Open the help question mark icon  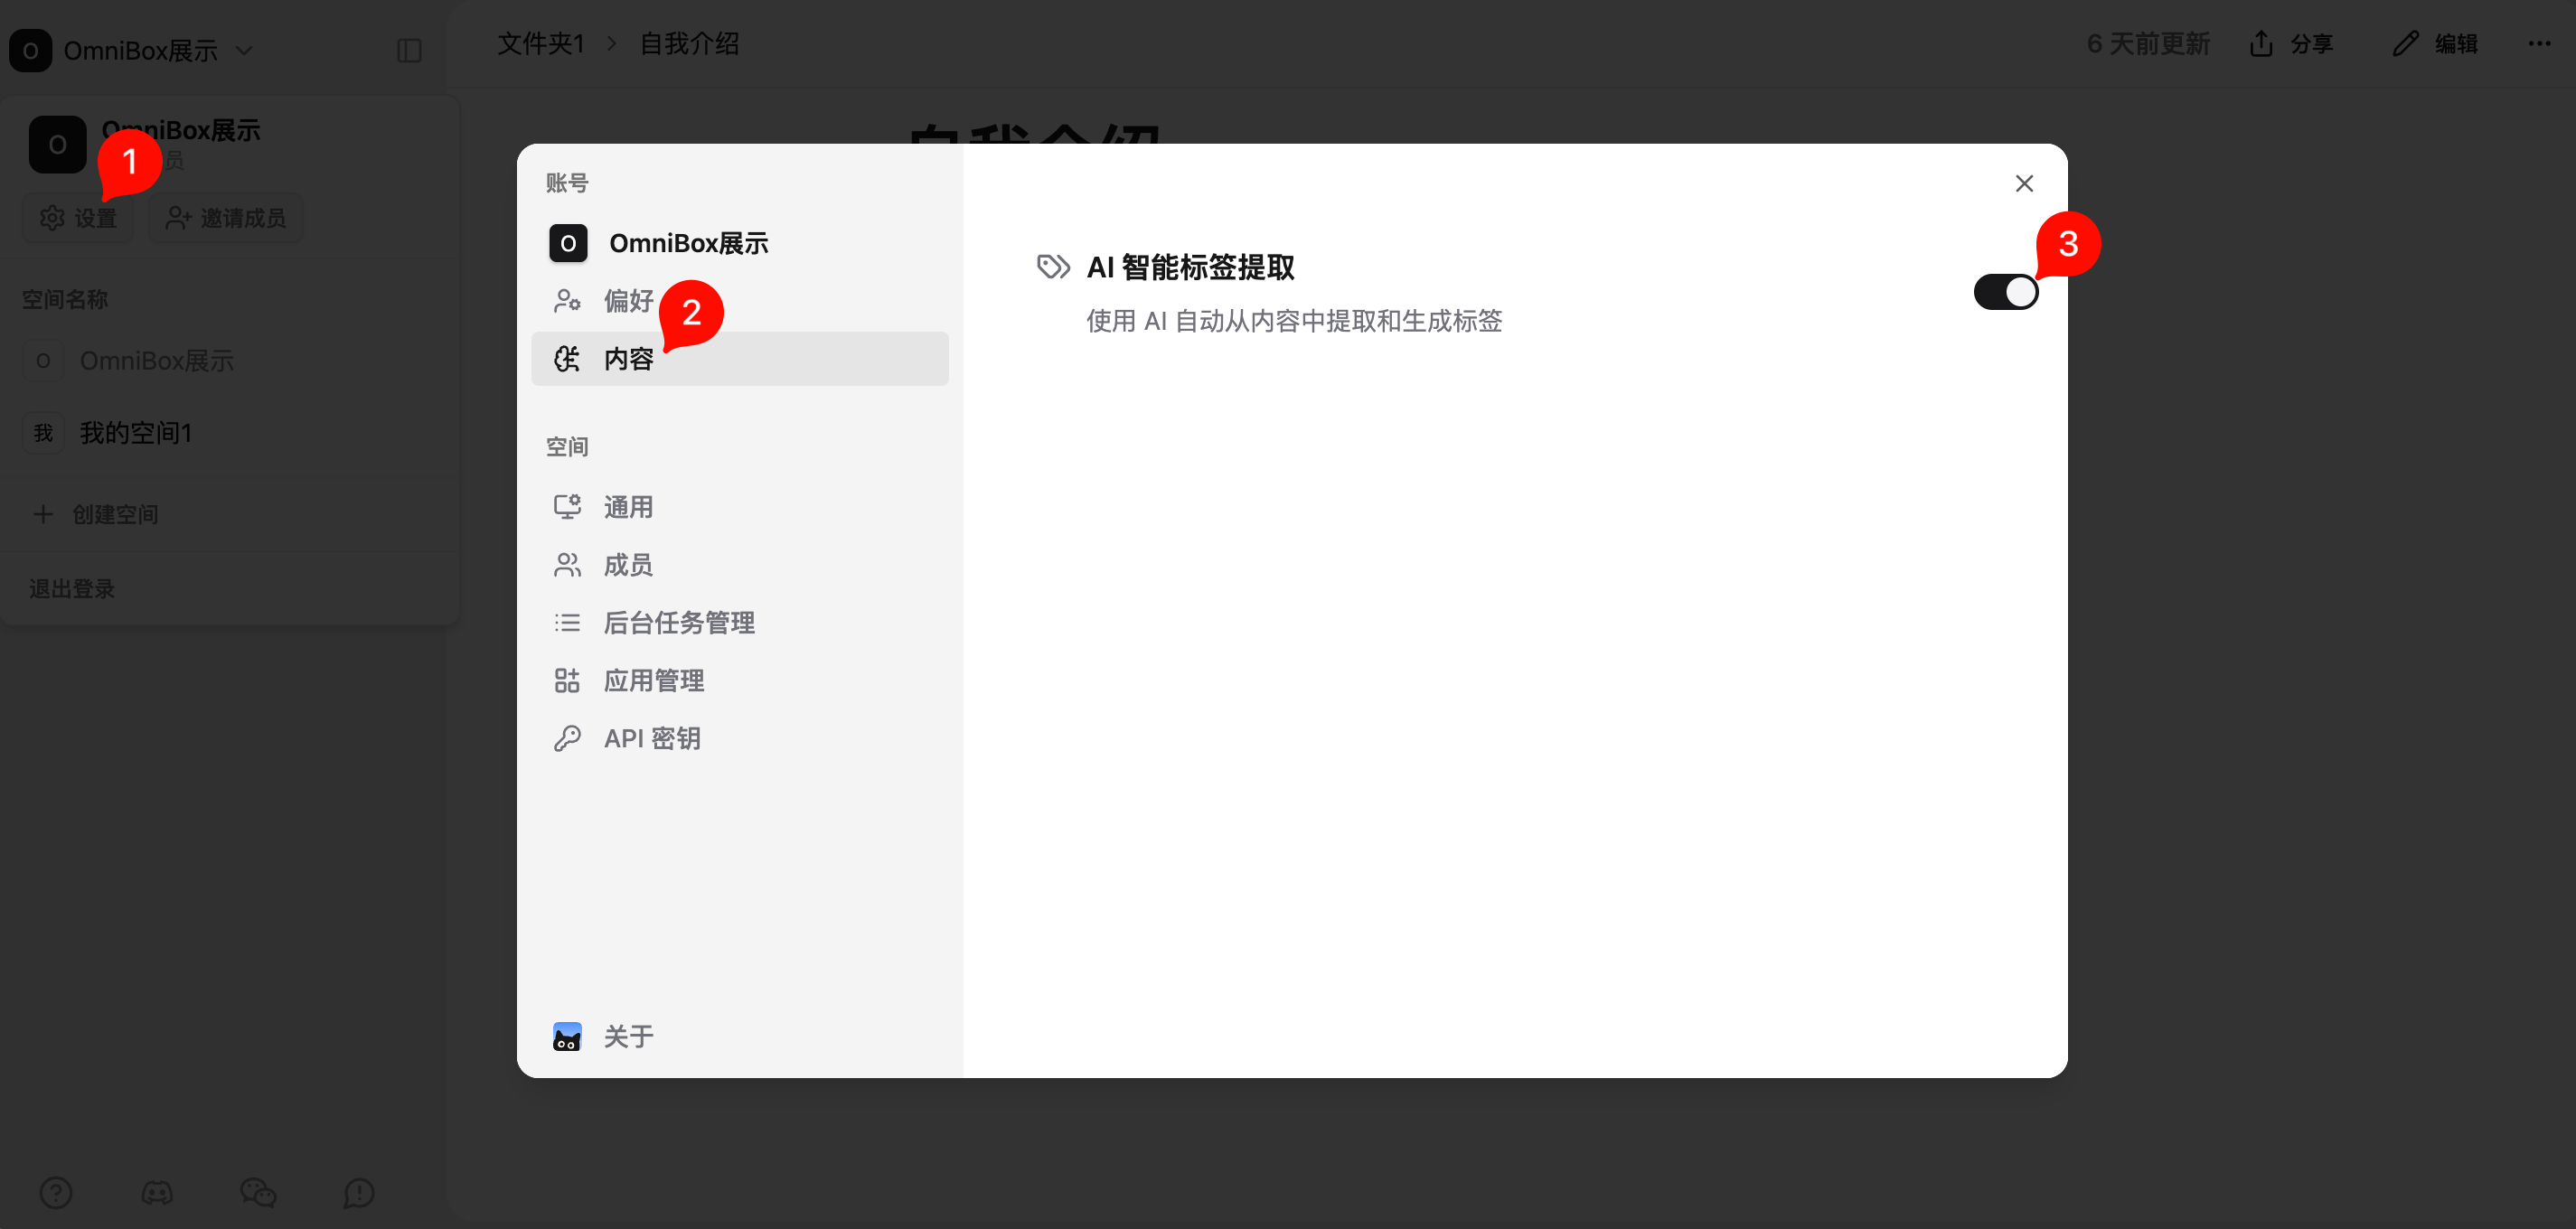56,1192
